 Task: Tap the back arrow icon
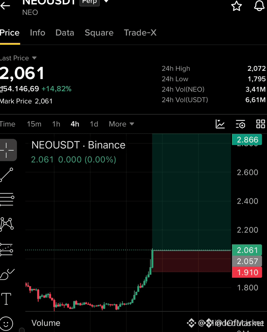pos(5,6)
